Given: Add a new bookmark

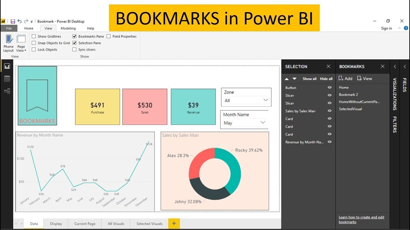Looking at the screenshot, I should pos(346,79).
